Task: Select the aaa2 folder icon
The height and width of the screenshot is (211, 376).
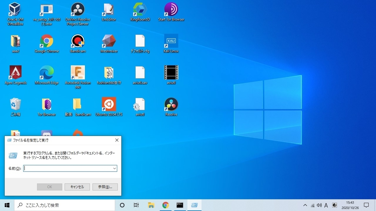Action: [x=16, y=44]
